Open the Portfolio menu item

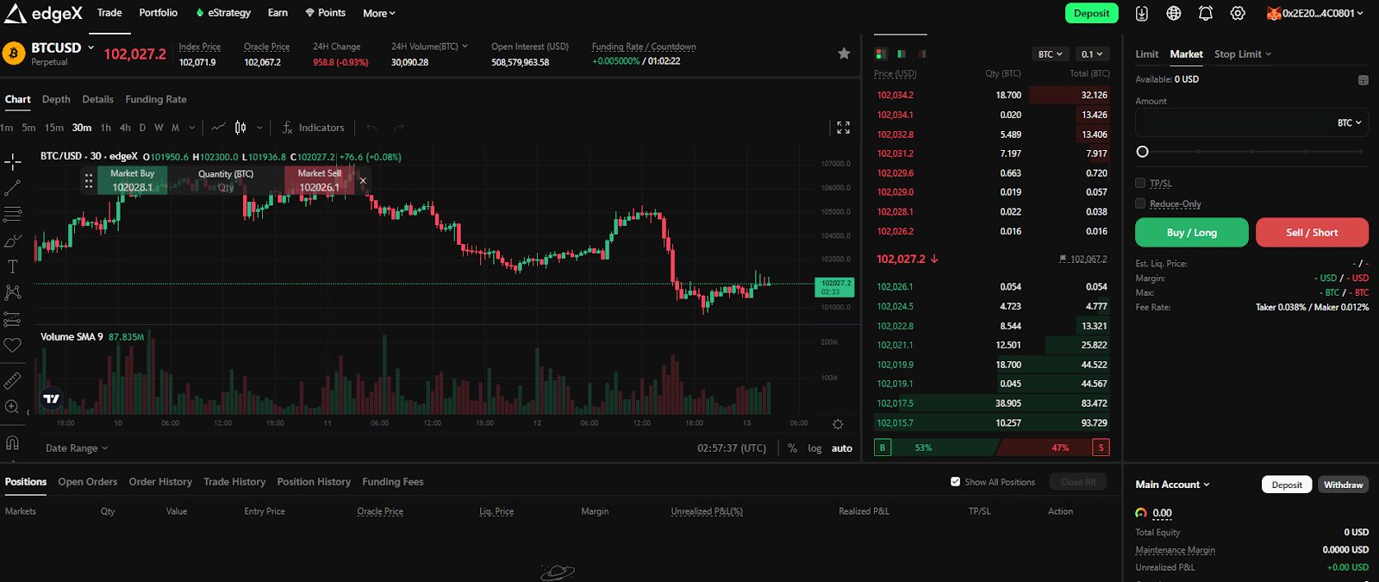[159, 13]
